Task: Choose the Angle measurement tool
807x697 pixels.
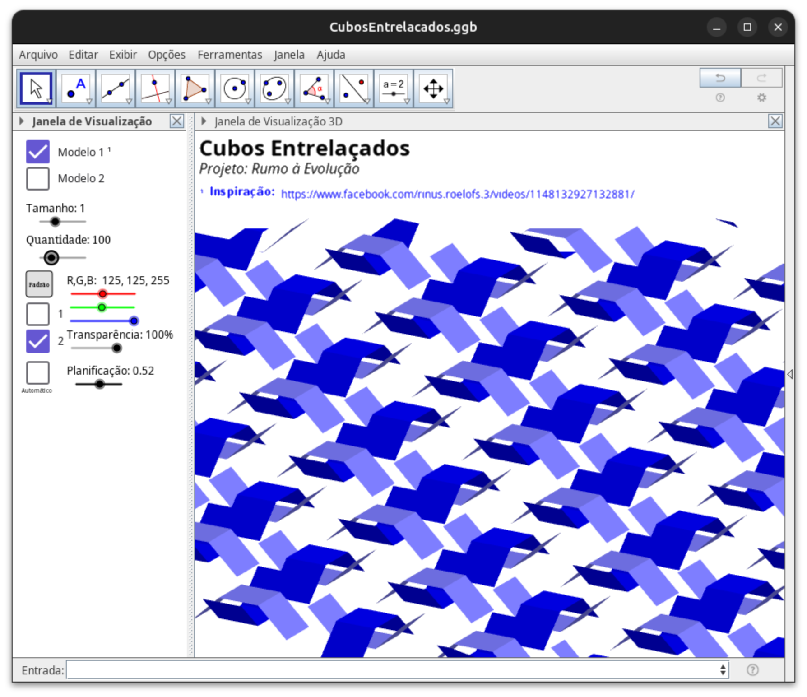Action: pos(314,88)
